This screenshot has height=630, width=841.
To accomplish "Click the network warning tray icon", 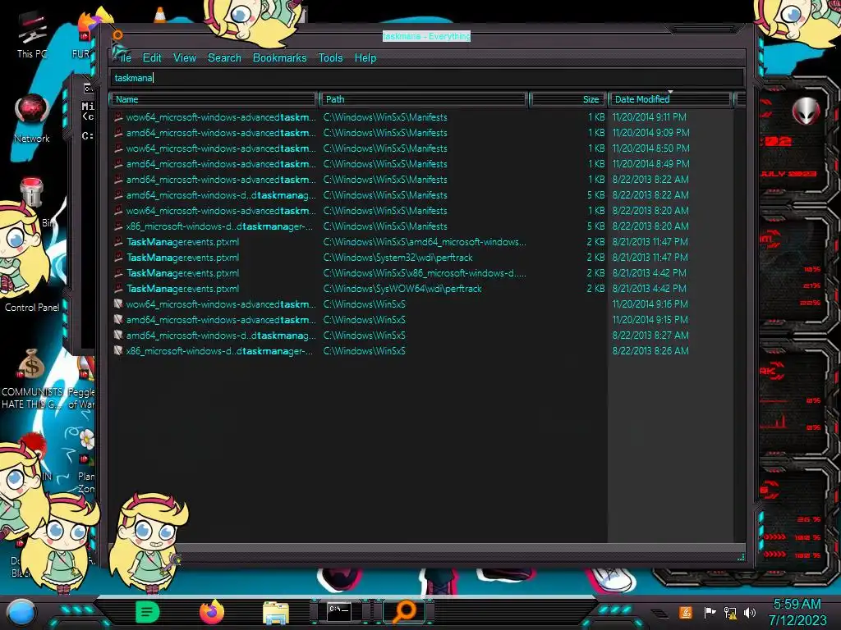I will (x=730, y=612).
